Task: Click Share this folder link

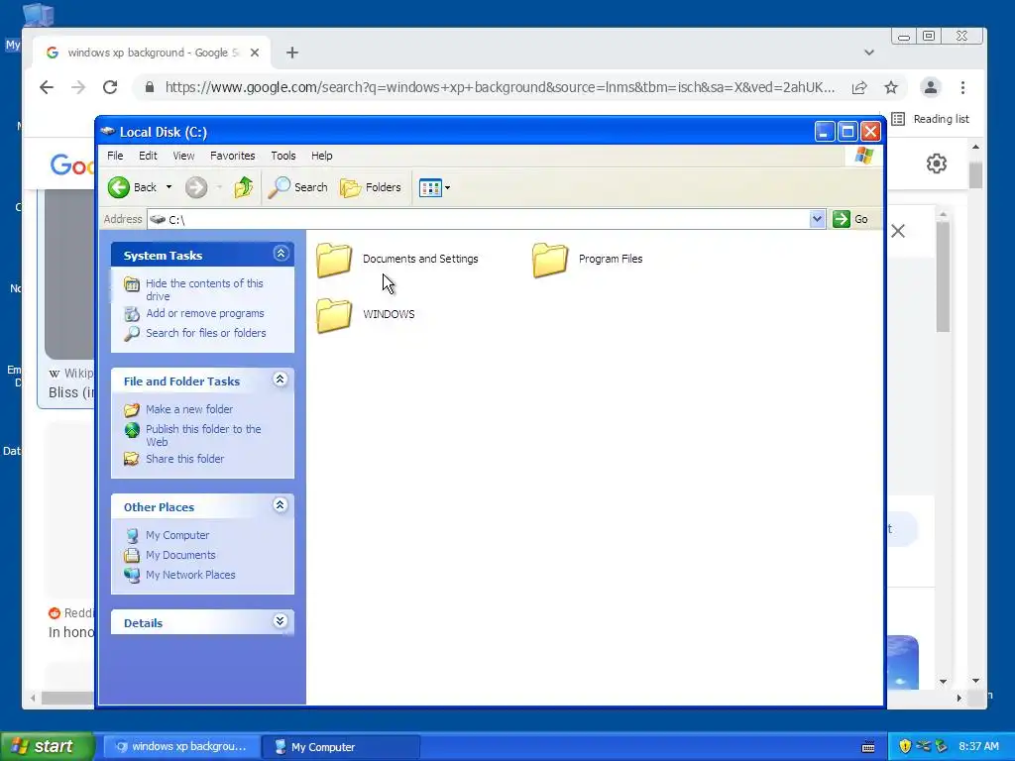Action: pyautogui.click(x=185, y=459)
